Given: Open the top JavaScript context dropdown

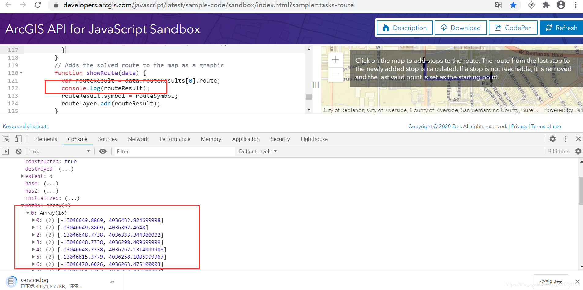Looking at the screenshot, I should pos(60,152).
